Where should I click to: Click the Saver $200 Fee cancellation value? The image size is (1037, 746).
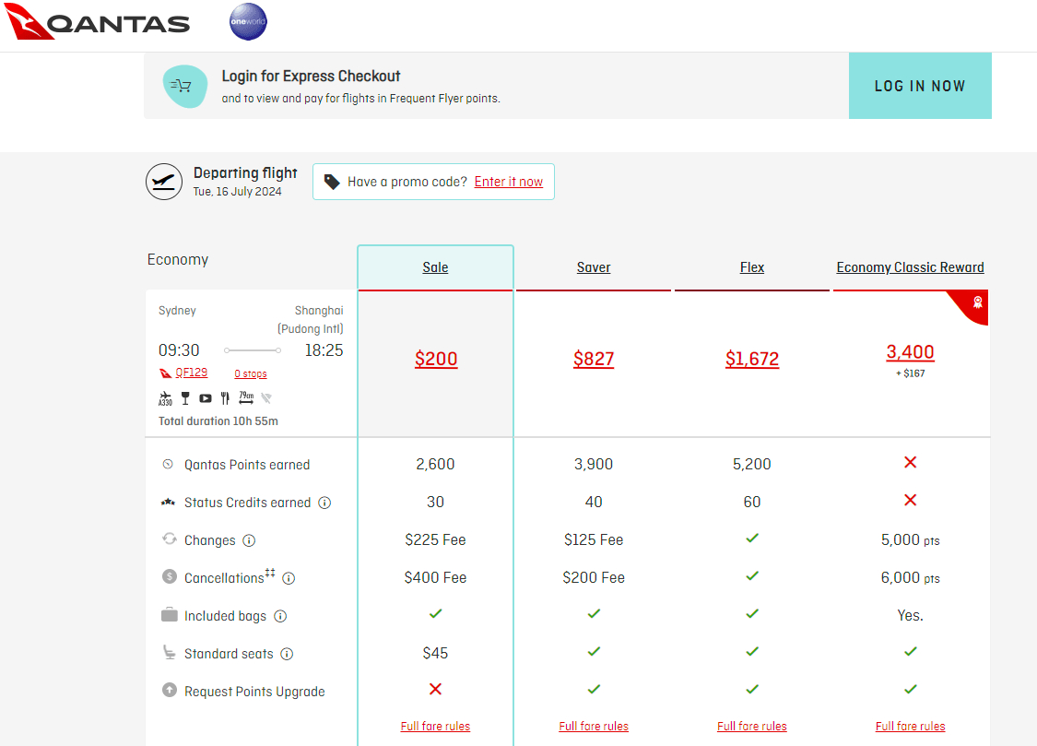[594, 577]
